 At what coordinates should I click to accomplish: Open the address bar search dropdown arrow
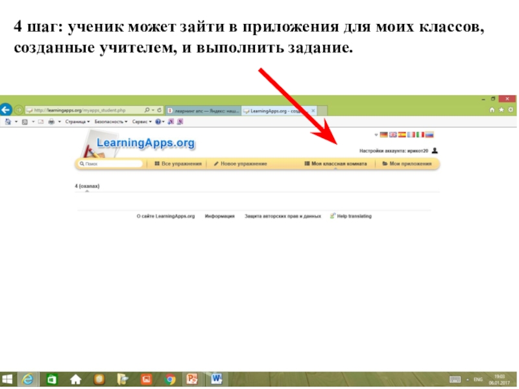coord(153,110)
